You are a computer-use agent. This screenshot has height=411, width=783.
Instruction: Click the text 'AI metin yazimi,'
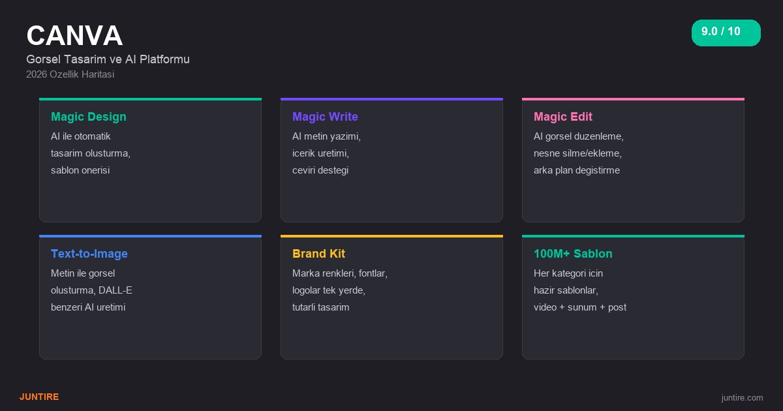pos(326,136)
